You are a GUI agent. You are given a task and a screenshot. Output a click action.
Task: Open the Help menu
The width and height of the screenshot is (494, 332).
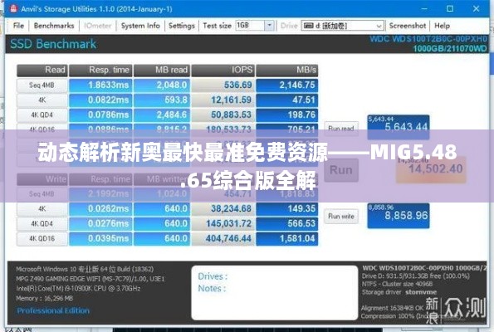coord(442,26)
